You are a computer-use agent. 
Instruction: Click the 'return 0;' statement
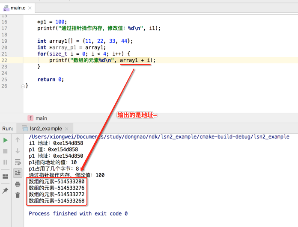coord(51,80)
